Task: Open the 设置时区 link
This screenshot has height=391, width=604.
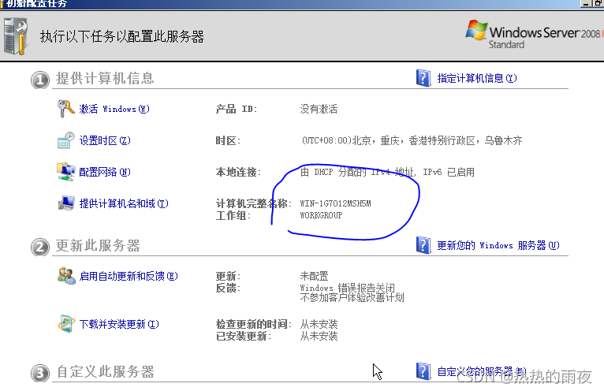Action: [x=105, y=140]
